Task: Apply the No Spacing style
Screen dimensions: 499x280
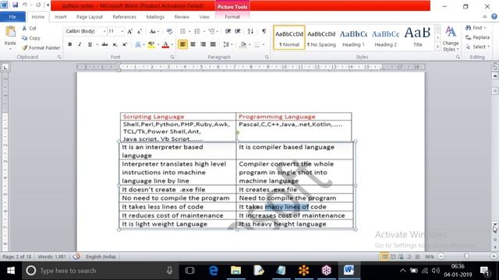Action: pos(321,37)
